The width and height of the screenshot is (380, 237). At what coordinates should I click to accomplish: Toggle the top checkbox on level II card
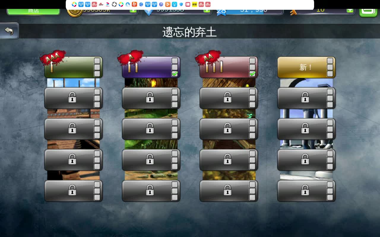[175, 61]
